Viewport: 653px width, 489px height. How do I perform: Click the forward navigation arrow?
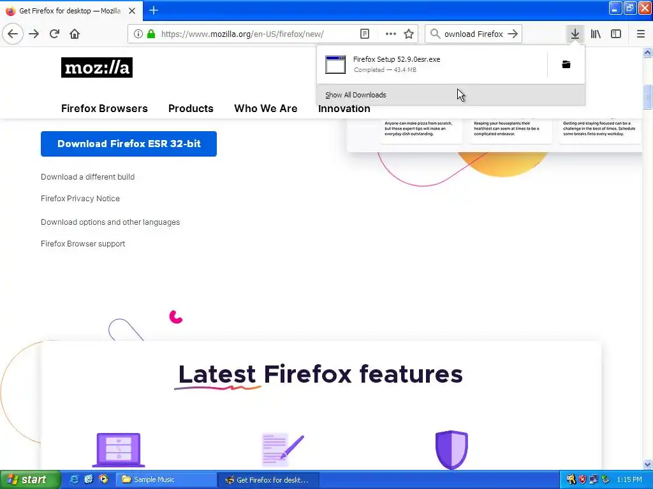click(x=34, y=34)
